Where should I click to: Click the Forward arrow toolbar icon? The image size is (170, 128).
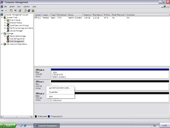(6, 11)
